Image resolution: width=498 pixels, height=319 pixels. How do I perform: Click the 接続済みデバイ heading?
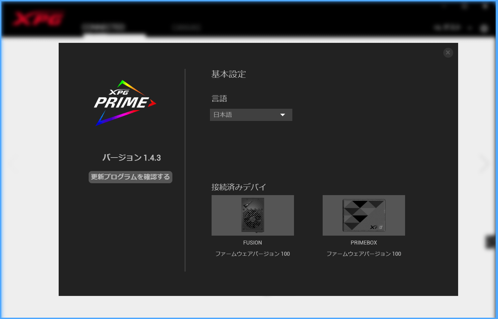(239, 187)
